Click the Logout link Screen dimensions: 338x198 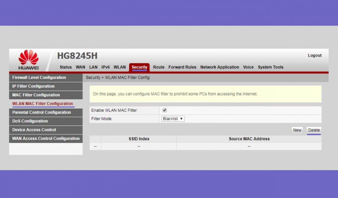tap(315, 55)
